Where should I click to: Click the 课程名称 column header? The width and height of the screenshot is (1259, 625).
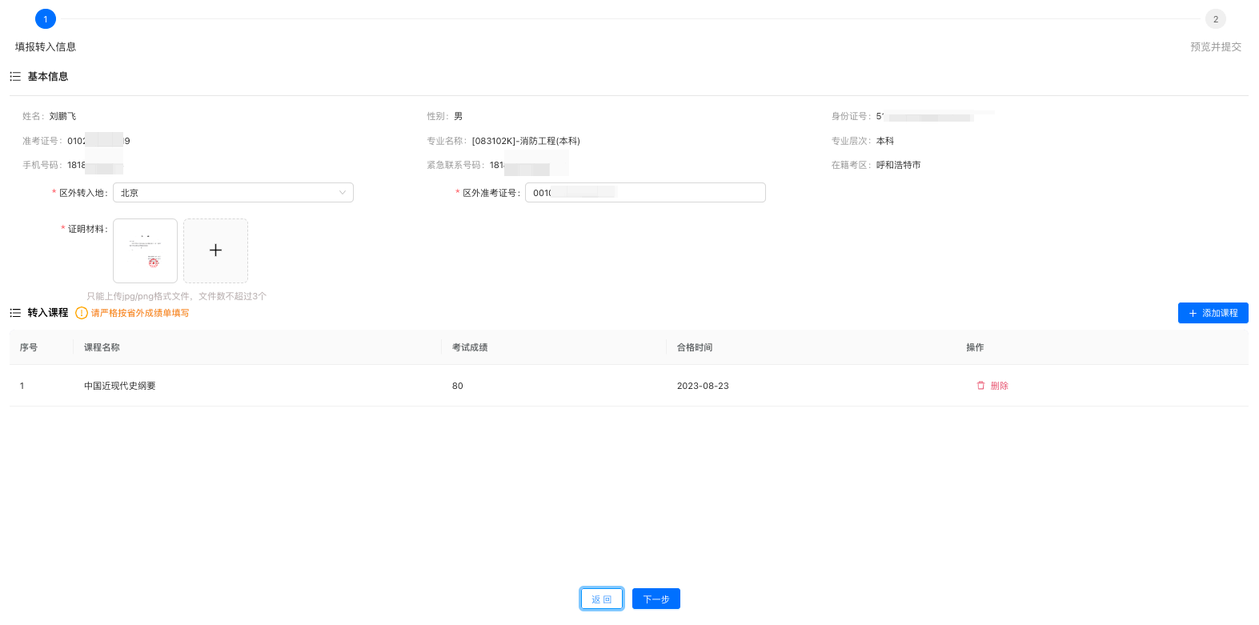(102, 347)
